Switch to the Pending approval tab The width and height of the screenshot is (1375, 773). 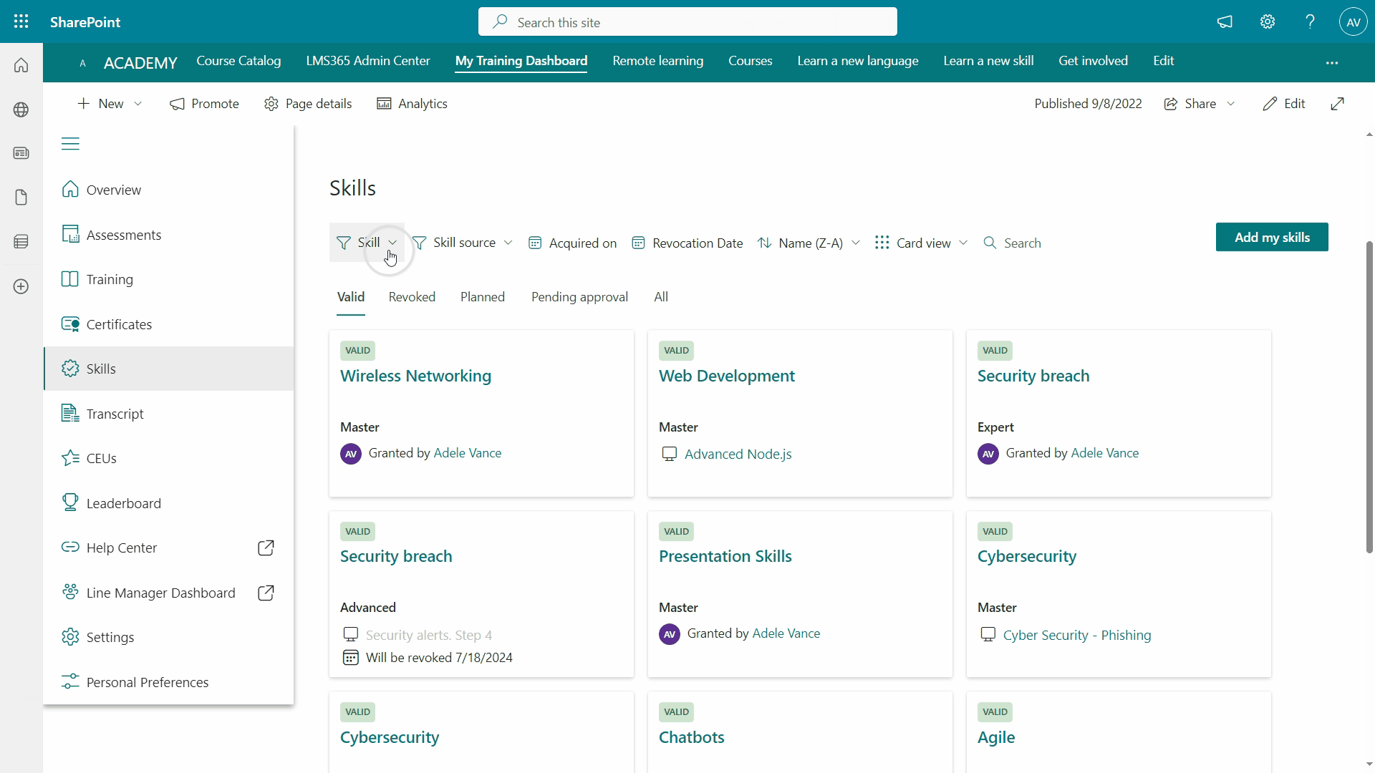tap(579, 297)
